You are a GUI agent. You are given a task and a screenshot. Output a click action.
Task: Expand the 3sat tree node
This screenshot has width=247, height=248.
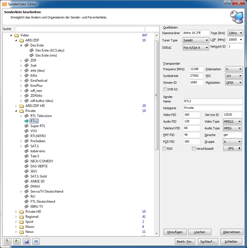(x=21, y=65)
